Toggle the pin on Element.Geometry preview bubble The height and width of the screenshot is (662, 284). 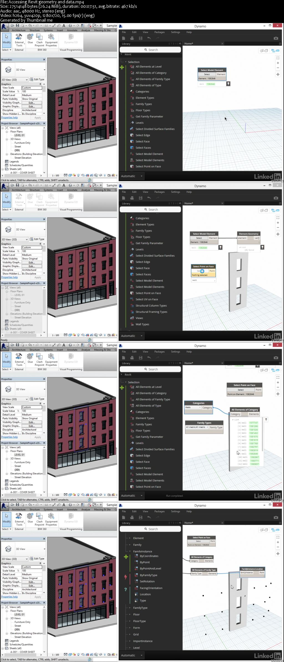tap(262, 247)
